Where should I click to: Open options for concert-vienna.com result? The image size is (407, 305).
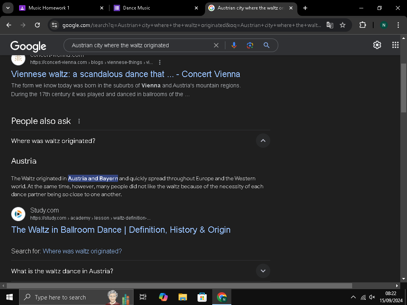point(160,62)
